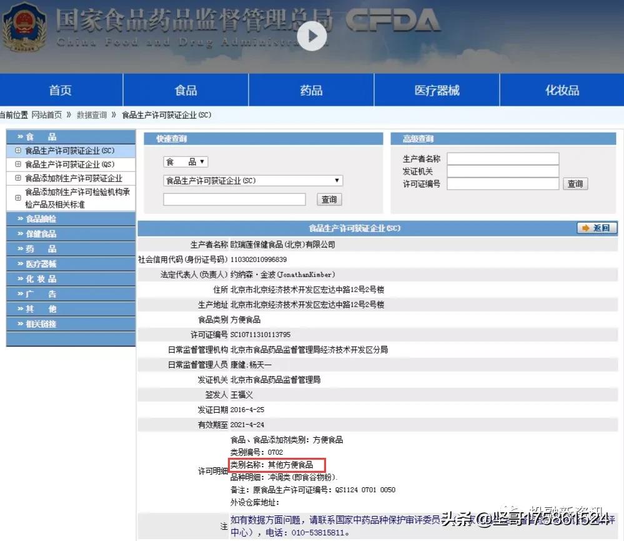Viewport: 624px width, 541px height.
Task: Click the 返回 button
Action: click(597, 228)
